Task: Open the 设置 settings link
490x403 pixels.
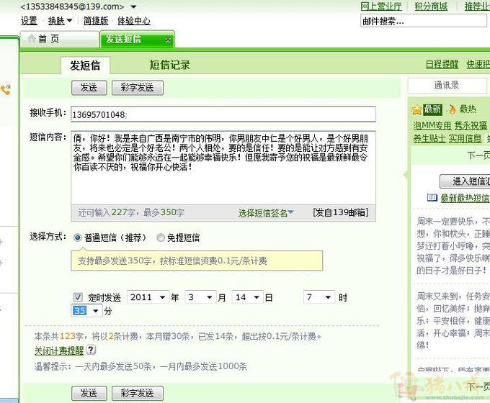Action: pos(29,21)
